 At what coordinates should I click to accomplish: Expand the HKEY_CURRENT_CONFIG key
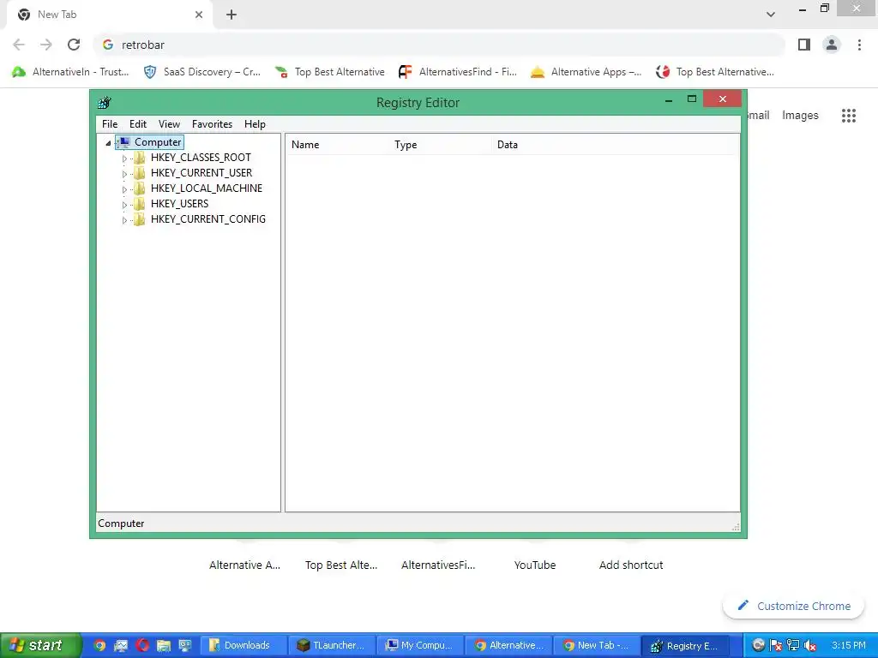click(x=124, y=220)
